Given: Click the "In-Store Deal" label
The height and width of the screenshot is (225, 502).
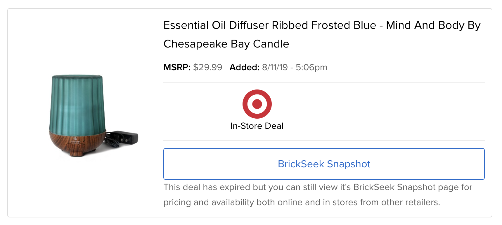Looking at the screenshot, I should click(257, 126).
